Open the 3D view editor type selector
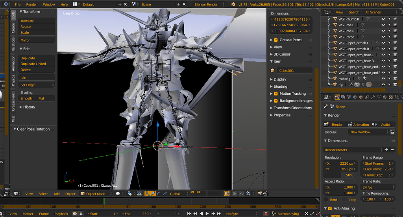Screen dimensions: 403x217 [17, 194]
